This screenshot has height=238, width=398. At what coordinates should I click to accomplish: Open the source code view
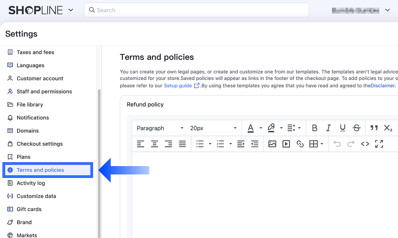point(365,144)
